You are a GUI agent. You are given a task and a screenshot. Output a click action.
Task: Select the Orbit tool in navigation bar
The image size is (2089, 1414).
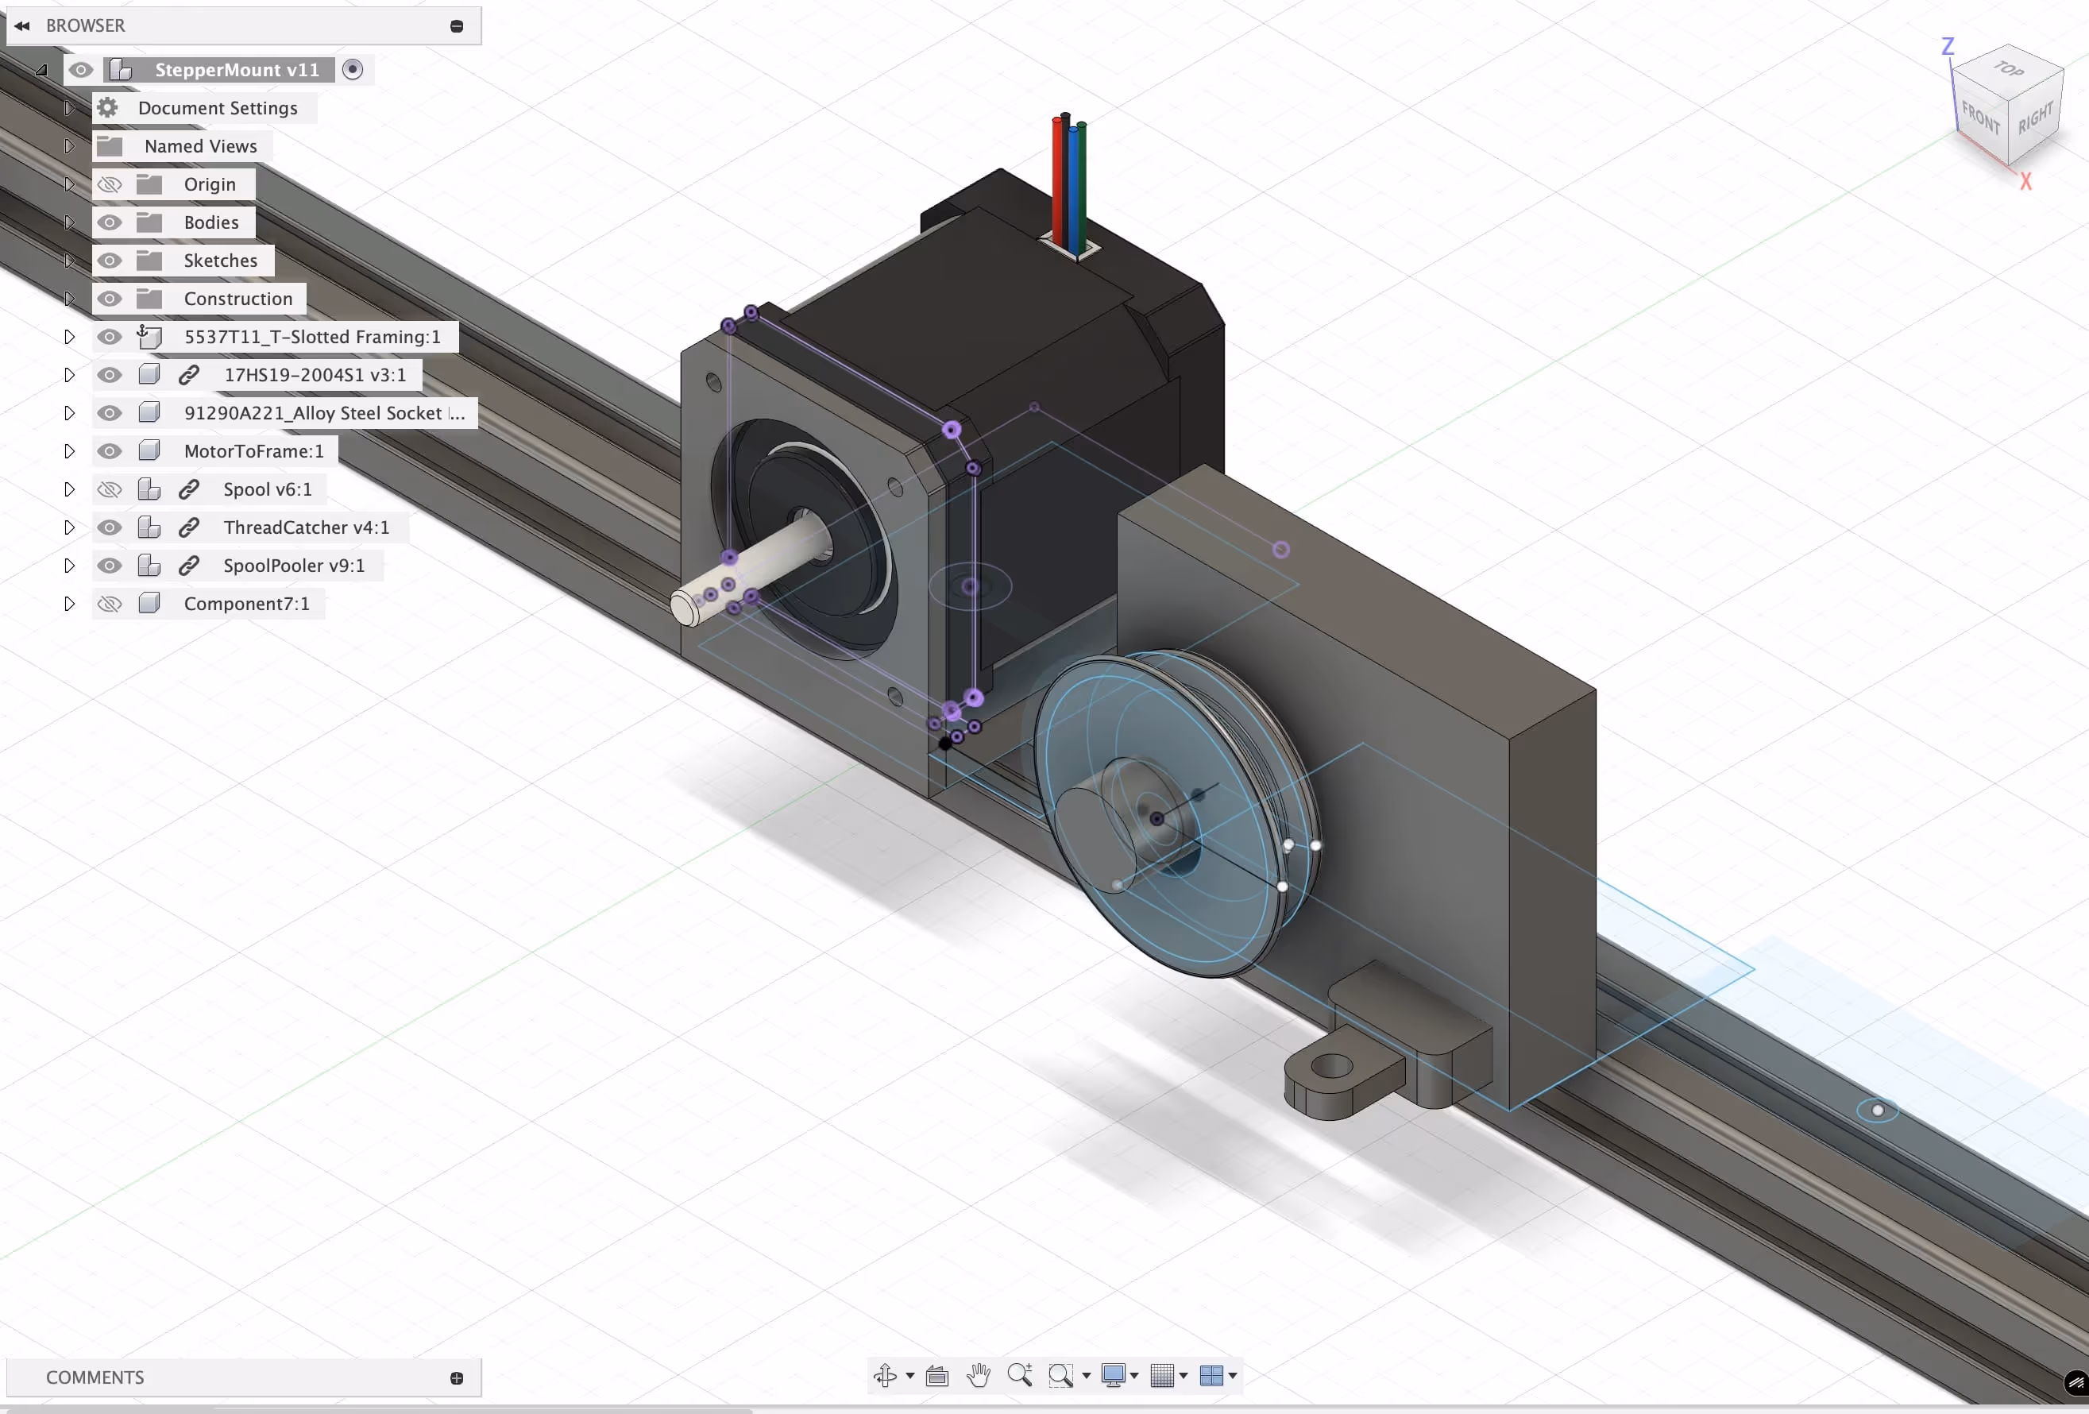(x=886, y=1374)
